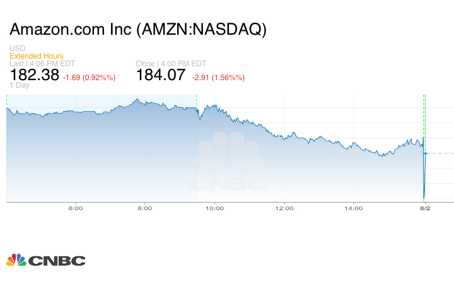
Task: Click the Close 4:00 PM EDT timestamp
Action: [x=170, y=64]
